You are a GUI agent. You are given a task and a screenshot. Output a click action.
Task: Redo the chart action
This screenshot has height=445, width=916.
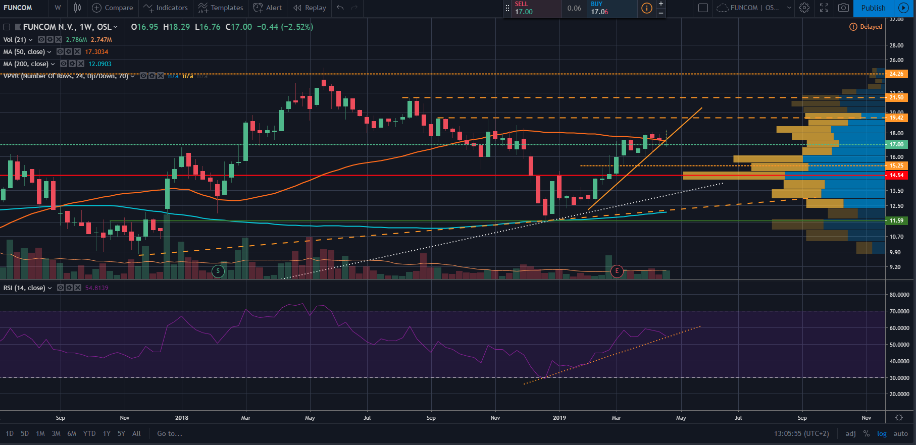pyautogui.click(x=354, y=8)
